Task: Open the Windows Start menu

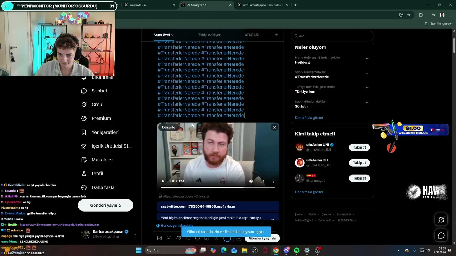Action: click(139, 250)
